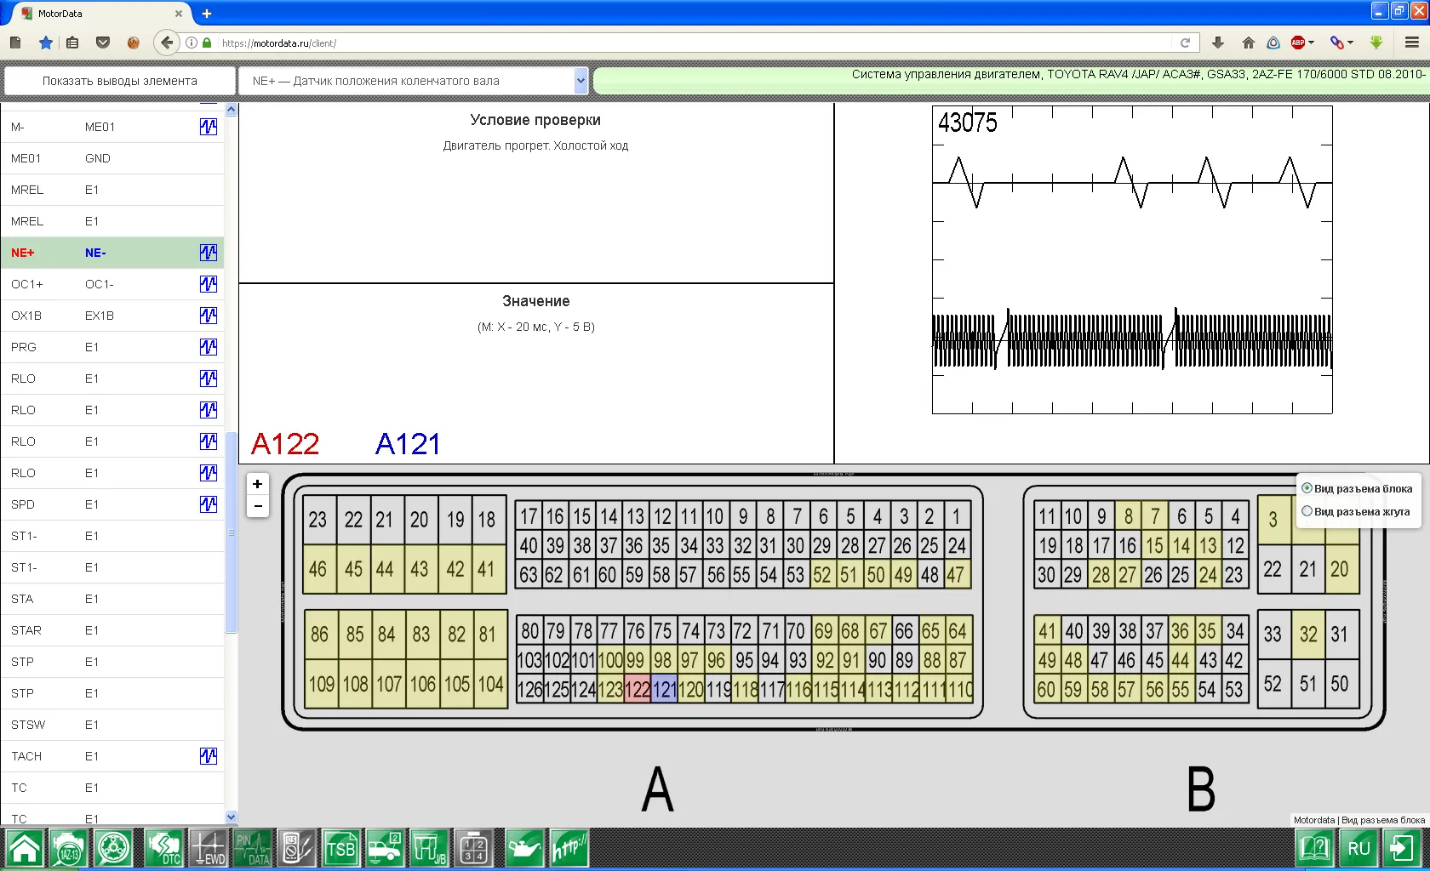The width and height of the screenshot is (1430, 871).
Task: Open the Home icon in bottom toolbar
Action: pyautogui.click(x=25, y=849)
